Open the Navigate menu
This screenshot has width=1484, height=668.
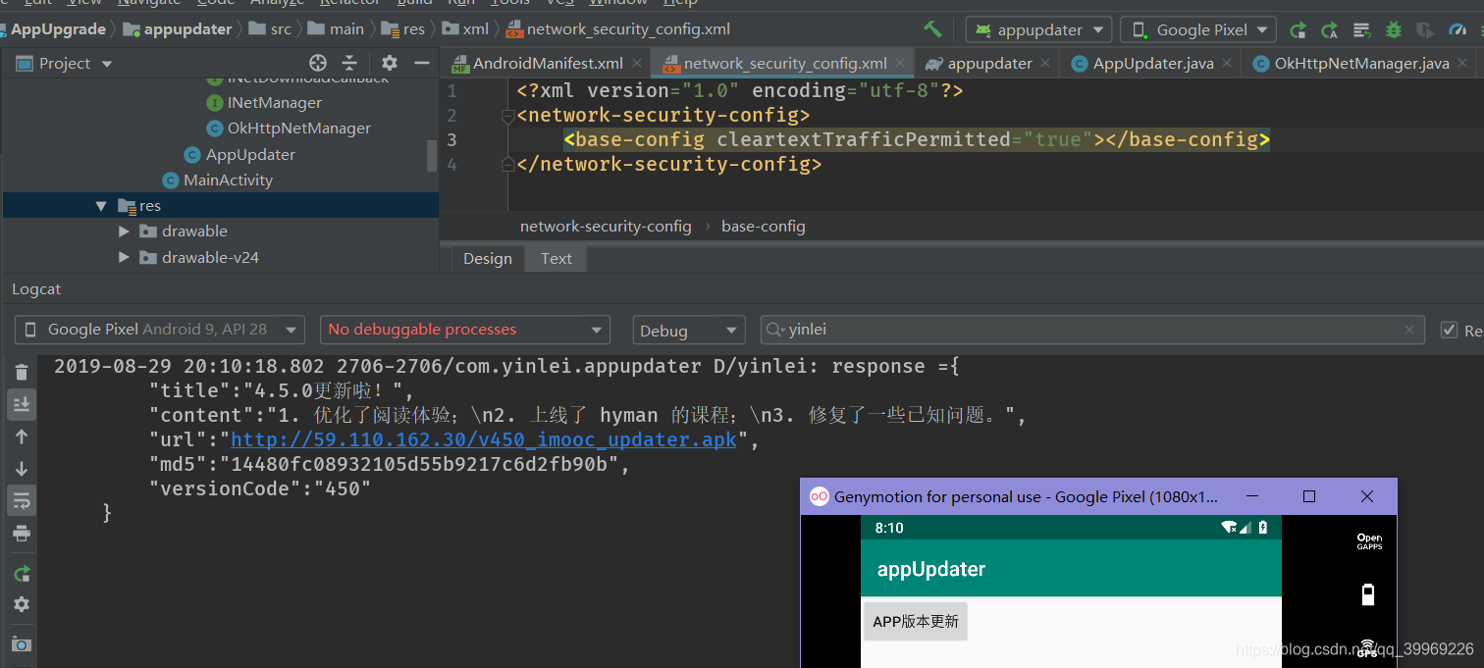tap(148, 3)
